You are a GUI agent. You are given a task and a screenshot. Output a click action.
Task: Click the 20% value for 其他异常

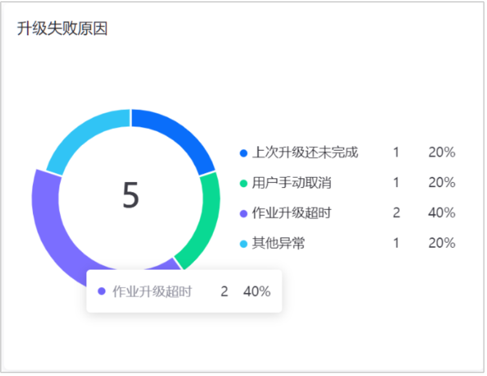click(x=441, y=243)
